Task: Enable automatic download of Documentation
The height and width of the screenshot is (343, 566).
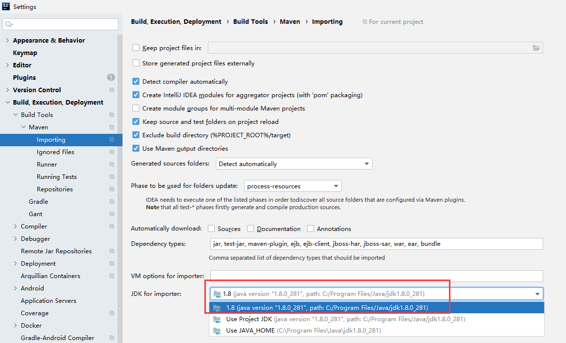Action: pos(251,229)
